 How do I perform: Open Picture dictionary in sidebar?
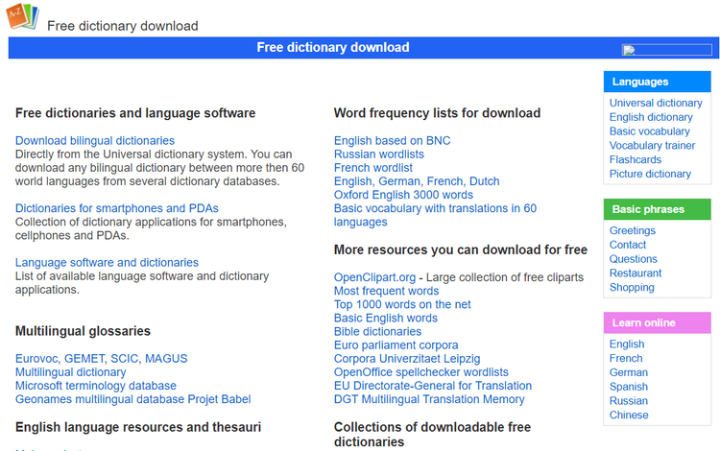(650, 174)
